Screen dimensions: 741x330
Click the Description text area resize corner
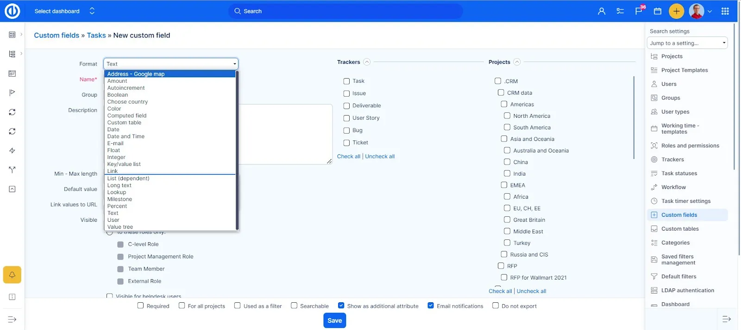click(x=329, y=161)
